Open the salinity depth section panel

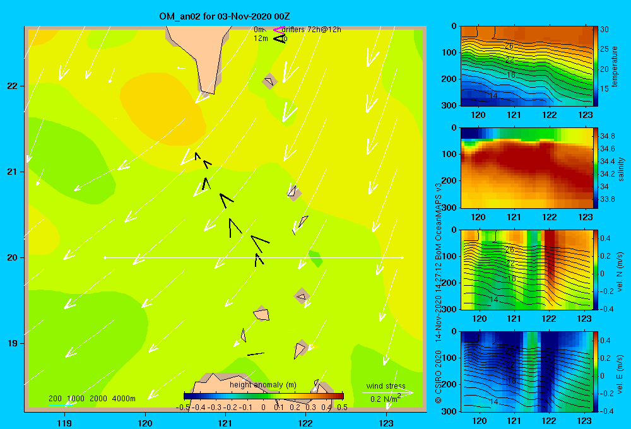tap(526, 168)
